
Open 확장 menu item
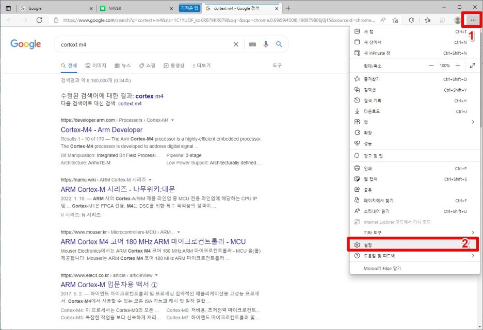tap(414, 133)
